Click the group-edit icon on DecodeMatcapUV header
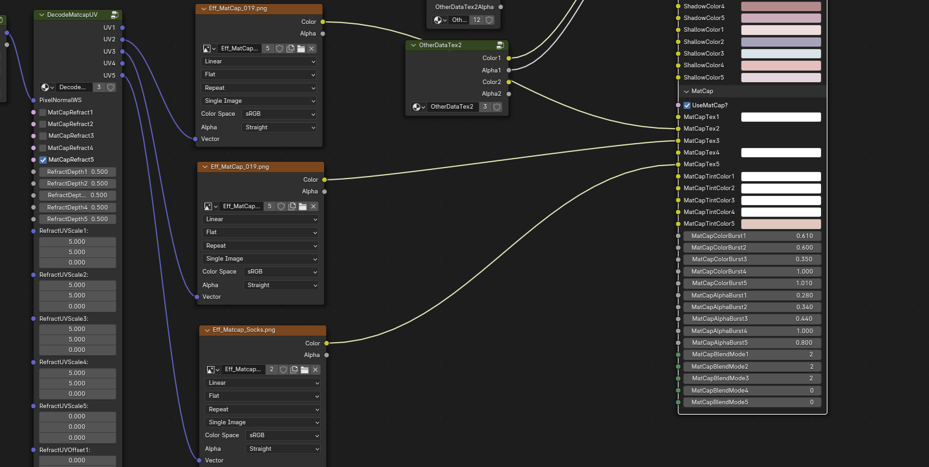This screenshot has height=467, width=929. pyautogui.click(x=115, y=15)
